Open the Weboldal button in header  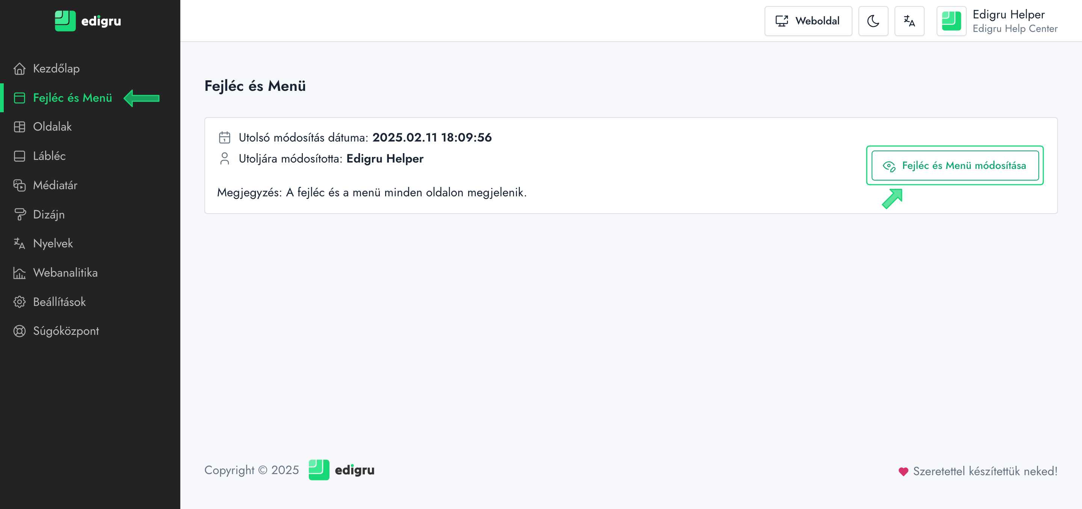[x=808, y=21]
